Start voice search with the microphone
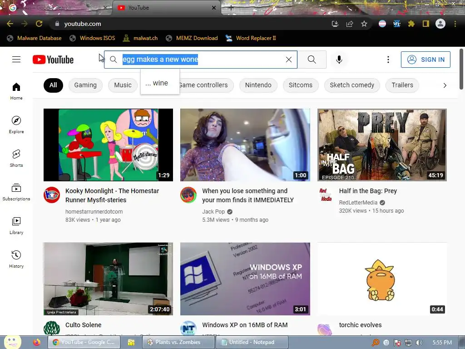The image size is (465, 349). (339, 60)
